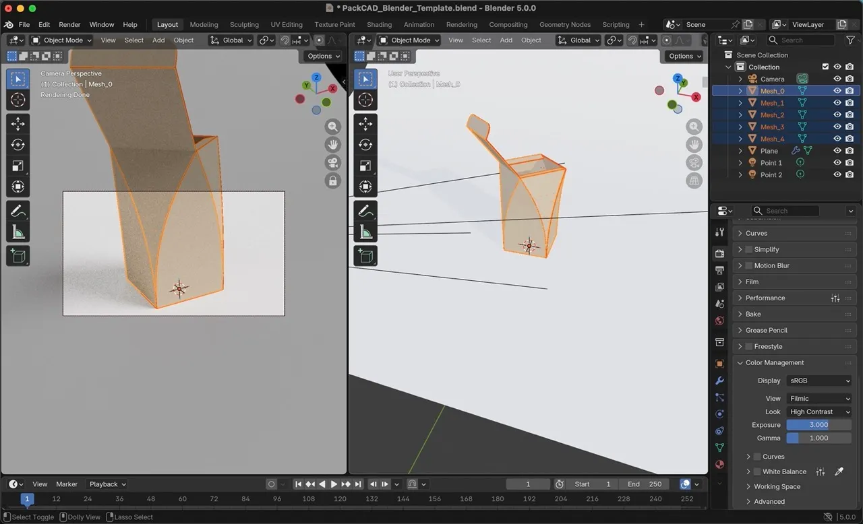Open the Output properties tab icon
The width and height of the screenshot is (863, 524).
[x=719, y=271]
